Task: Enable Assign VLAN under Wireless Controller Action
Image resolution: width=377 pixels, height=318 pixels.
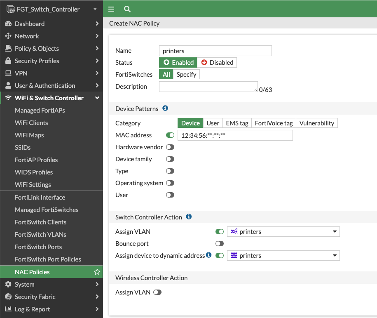Action: click(157, 292)
